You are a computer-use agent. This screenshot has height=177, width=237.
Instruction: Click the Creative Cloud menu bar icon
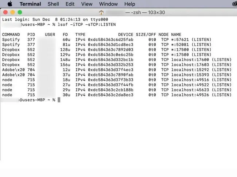coord(235,4)
